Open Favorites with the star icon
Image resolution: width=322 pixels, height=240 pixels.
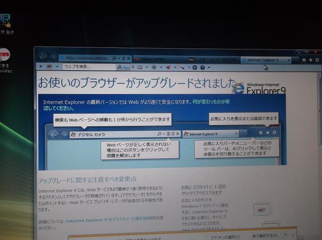pos(311,60)
